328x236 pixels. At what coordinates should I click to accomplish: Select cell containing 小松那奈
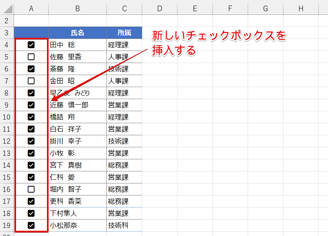click(x=77, y=225)
